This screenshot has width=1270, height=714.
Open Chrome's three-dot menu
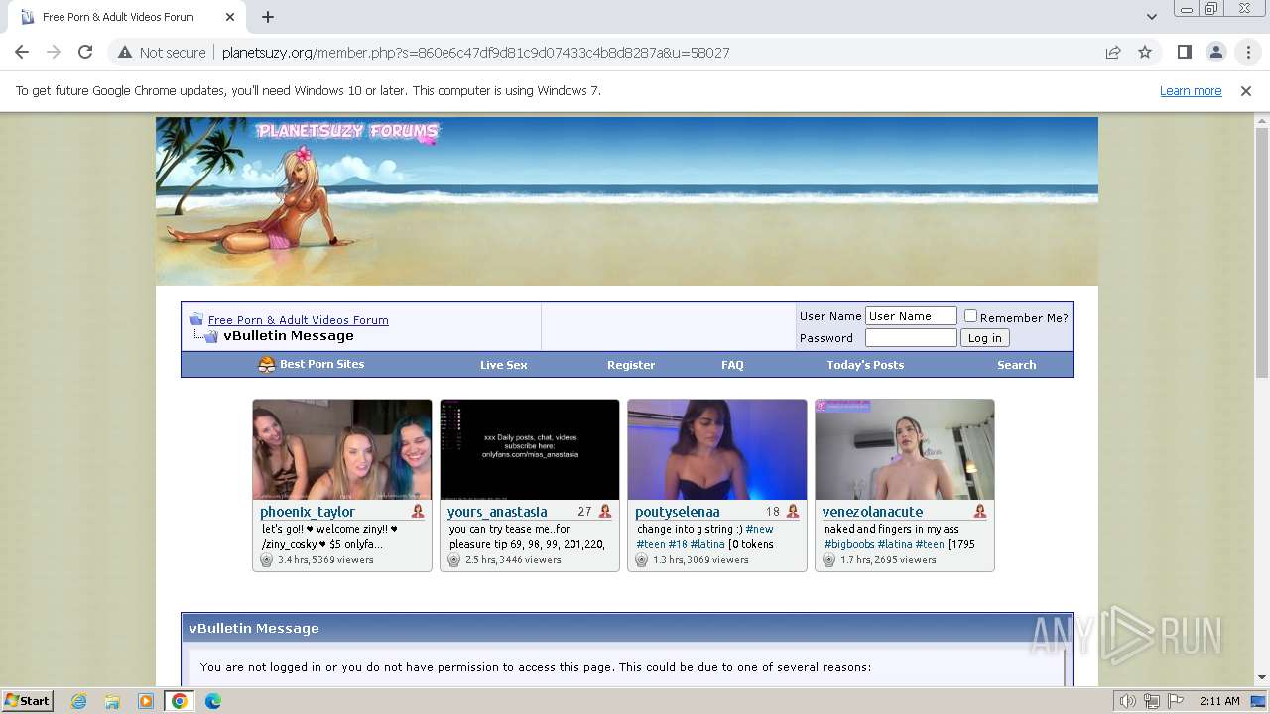(x=1248, y=53)
